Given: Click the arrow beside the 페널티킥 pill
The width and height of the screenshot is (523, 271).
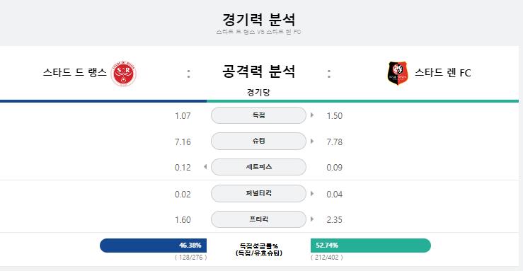Looking at the screenshot, I should coord(312,193).
